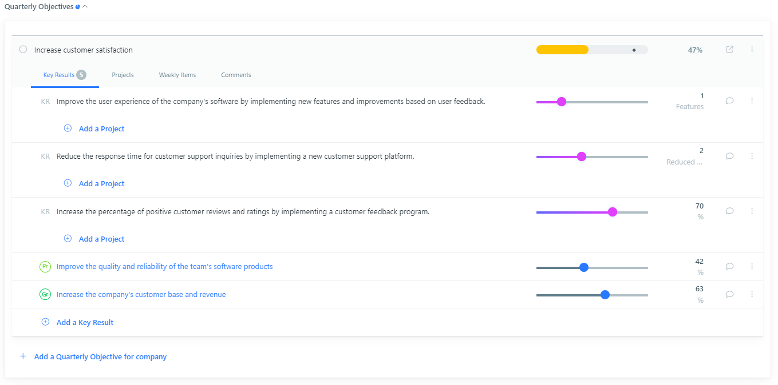The height and width of the screenshot is (385, 778).
Task: Click Add a Key Result
Action: [x=85, y=322]
